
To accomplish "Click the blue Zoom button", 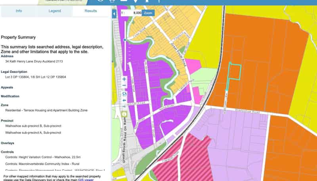I will (x=148, y=13).
